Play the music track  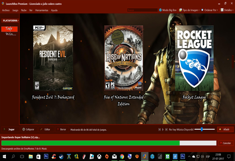[163, 129]
